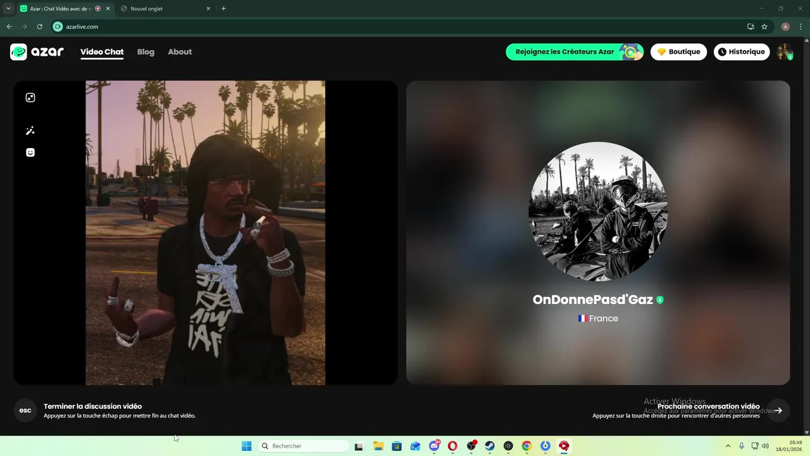
Task: Go back in browser
Action: pyautogui.click(x=9, y=27)
